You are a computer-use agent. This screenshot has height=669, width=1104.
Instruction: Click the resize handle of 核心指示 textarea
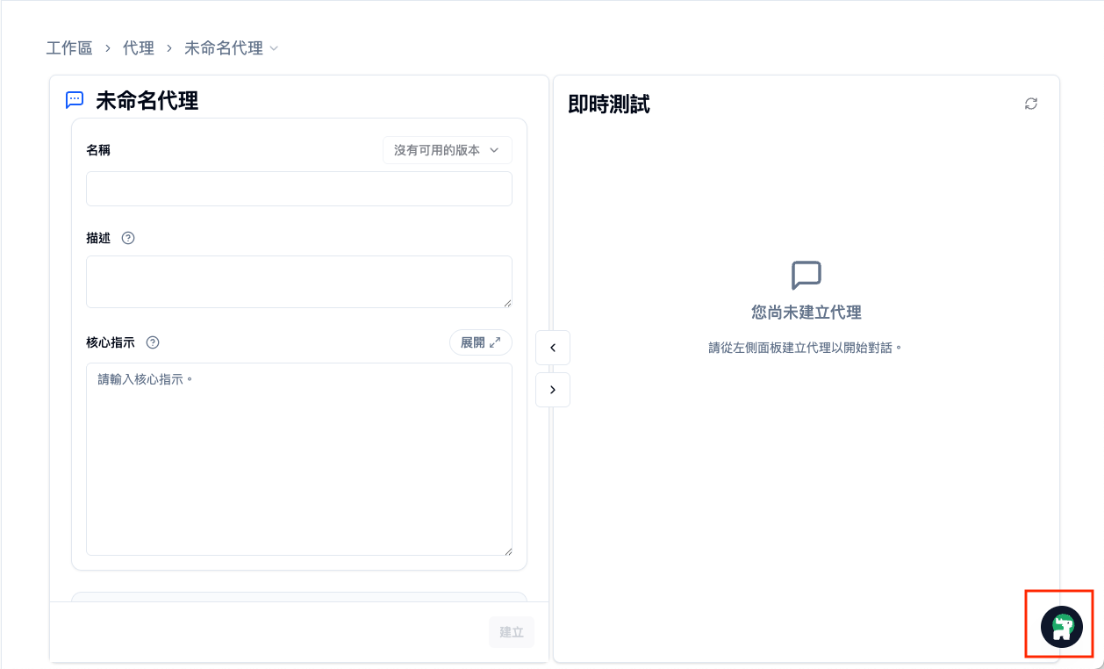(507, 550)
